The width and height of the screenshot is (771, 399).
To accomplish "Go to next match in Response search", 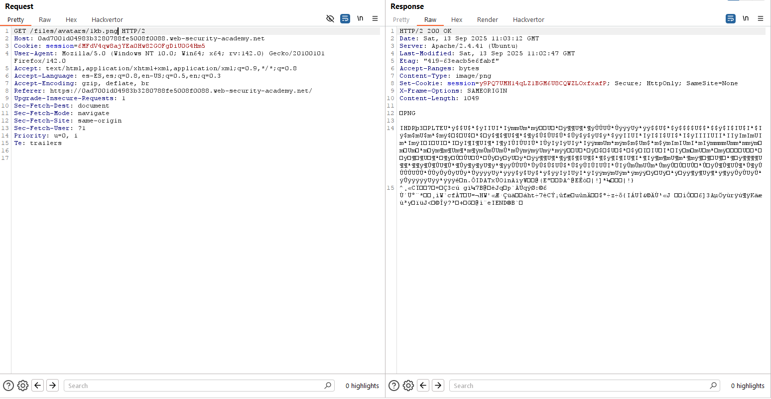I will pyautogui.click(x=438, y=386).
